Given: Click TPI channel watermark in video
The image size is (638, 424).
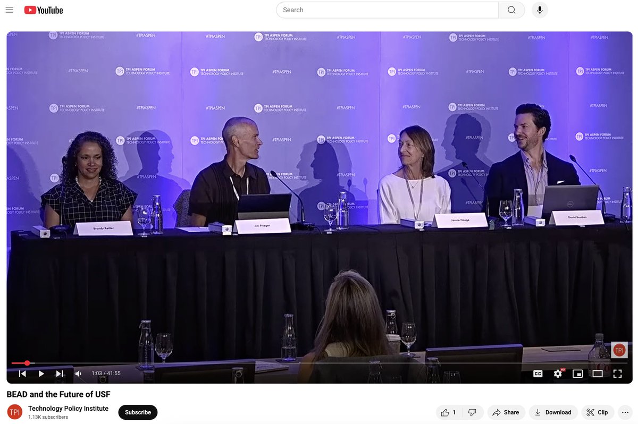Looking at the screenshot, I should [x=619, y=350].
